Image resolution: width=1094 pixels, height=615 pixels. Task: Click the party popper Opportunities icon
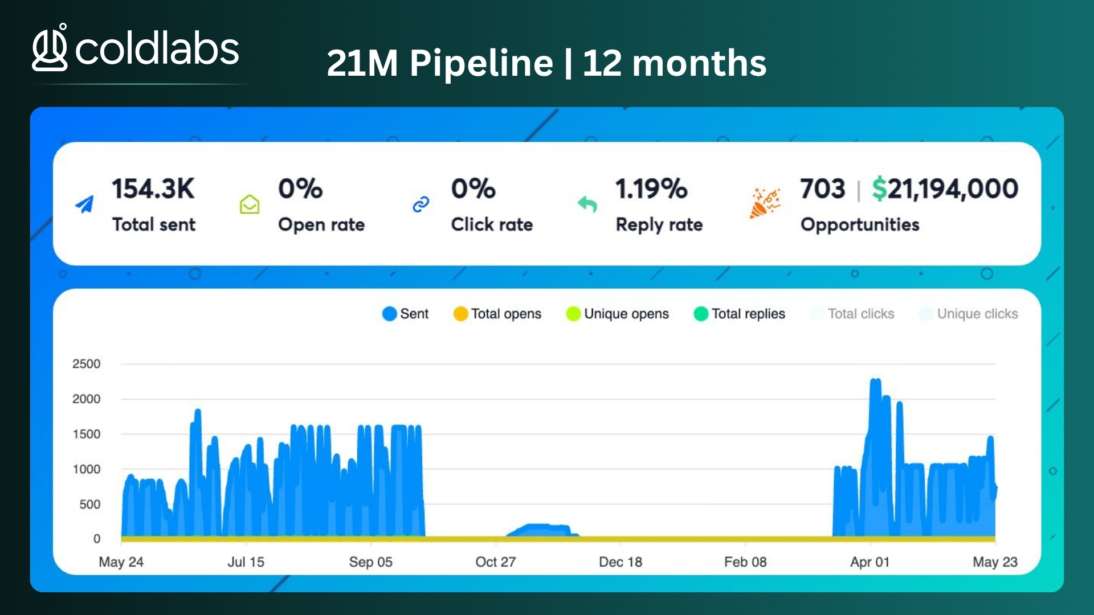(x=764, y=204)
